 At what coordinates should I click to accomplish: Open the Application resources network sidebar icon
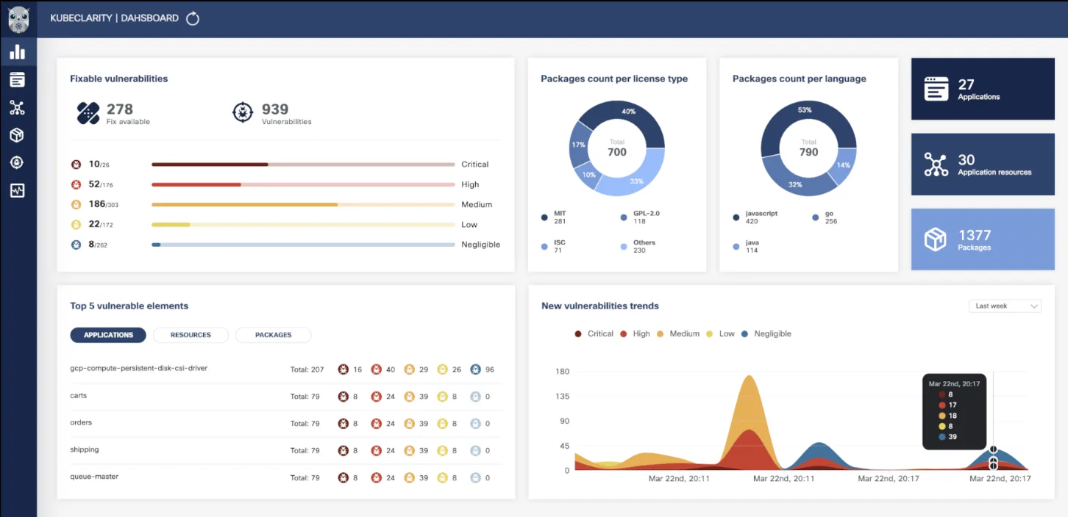click(x=17, y=107)
